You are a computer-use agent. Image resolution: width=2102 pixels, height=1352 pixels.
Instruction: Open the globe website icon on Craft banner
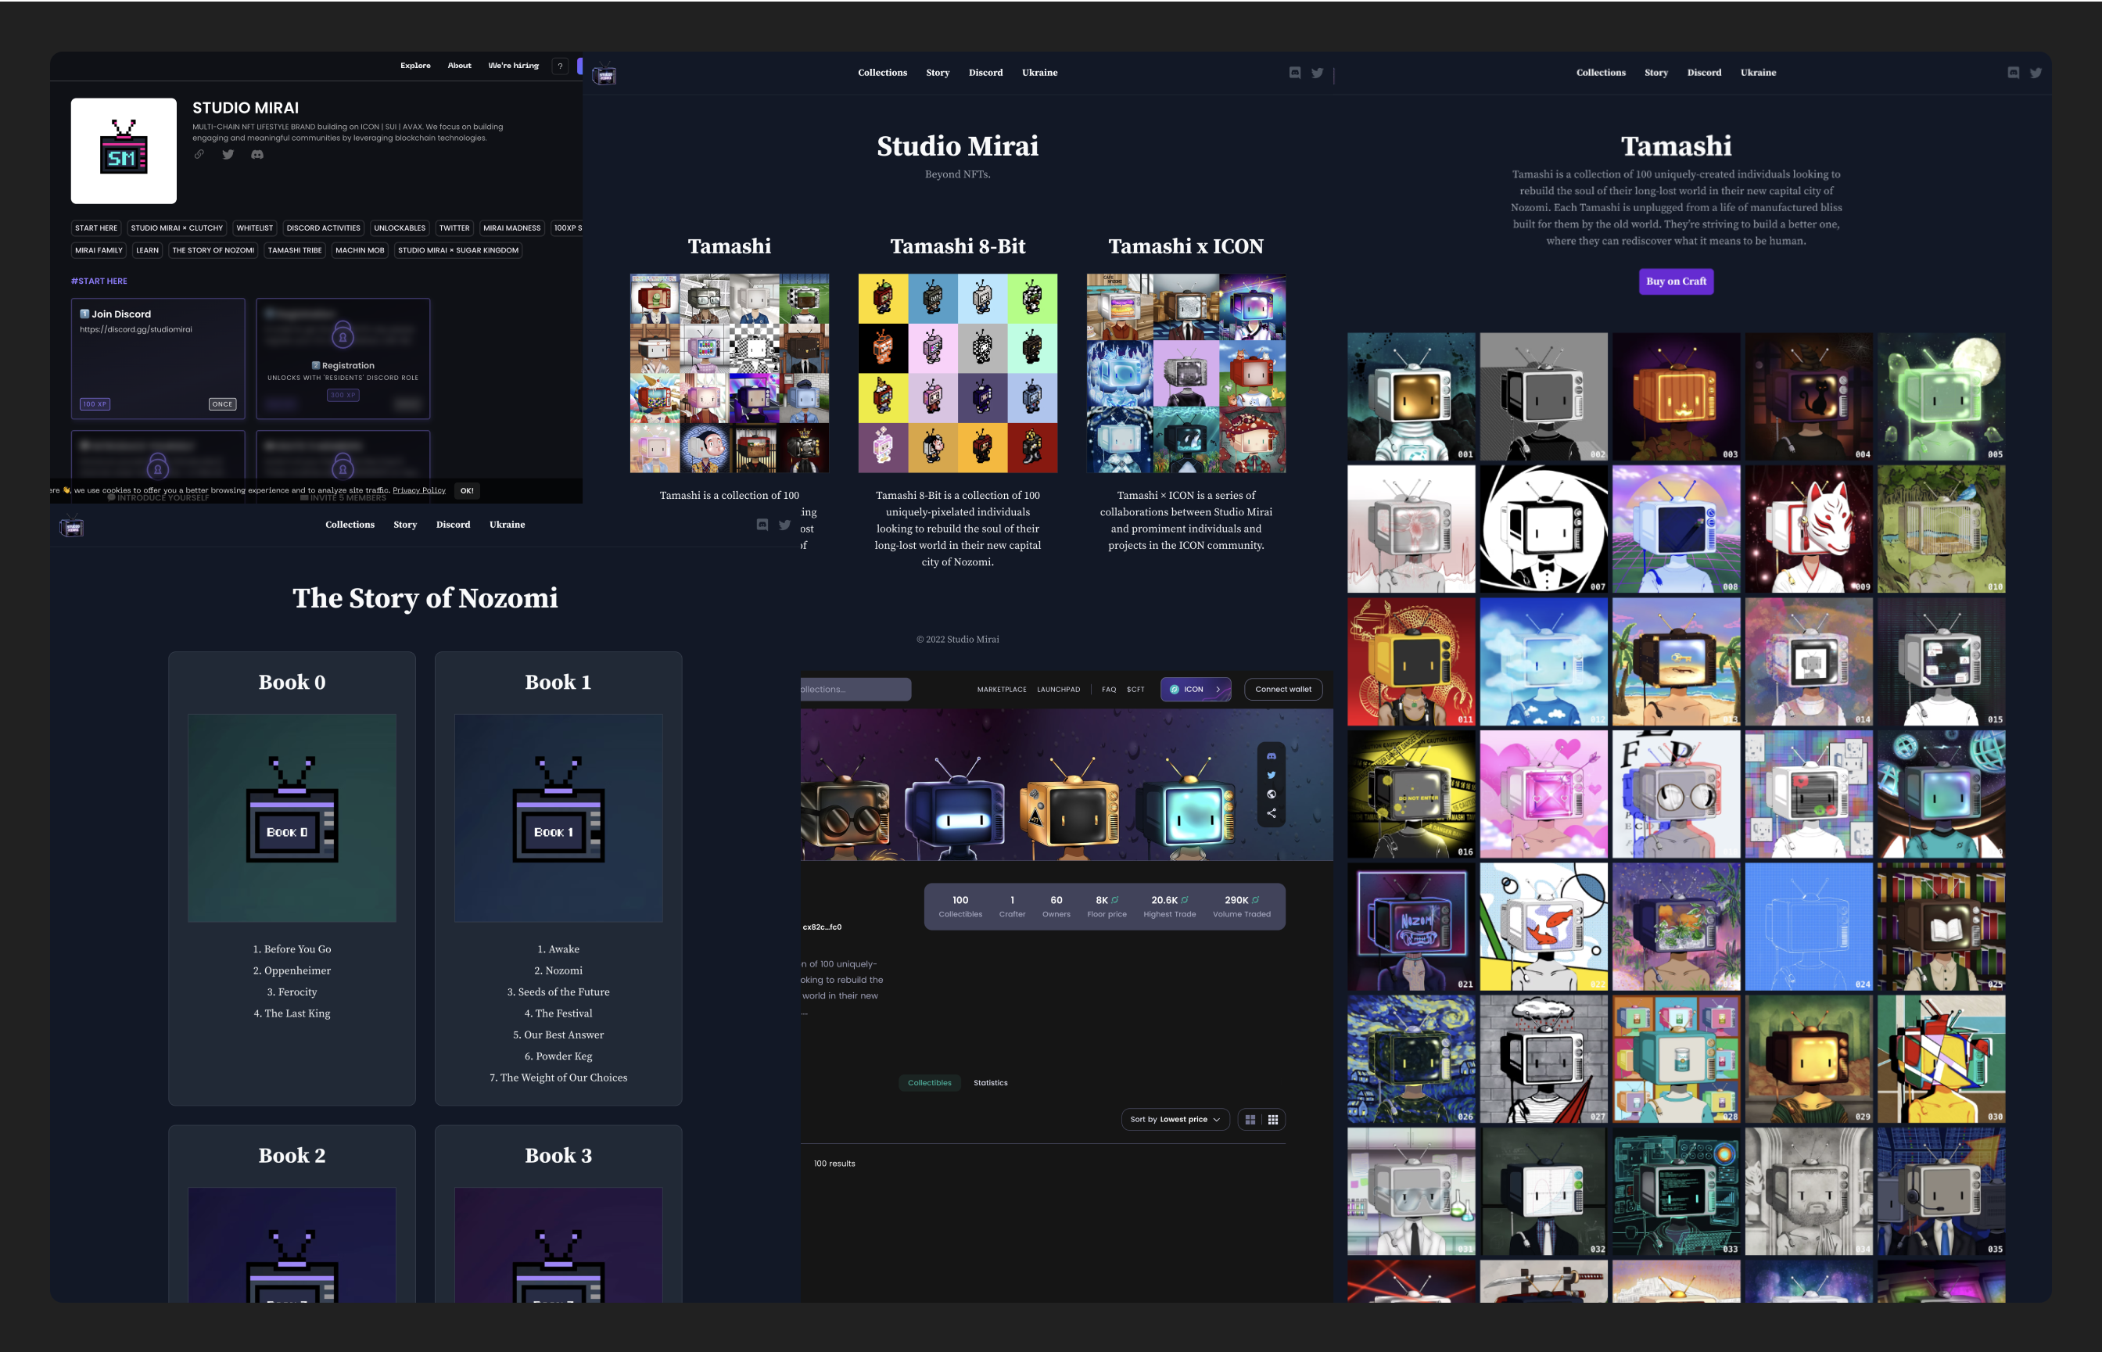(x=1272, y=794)
